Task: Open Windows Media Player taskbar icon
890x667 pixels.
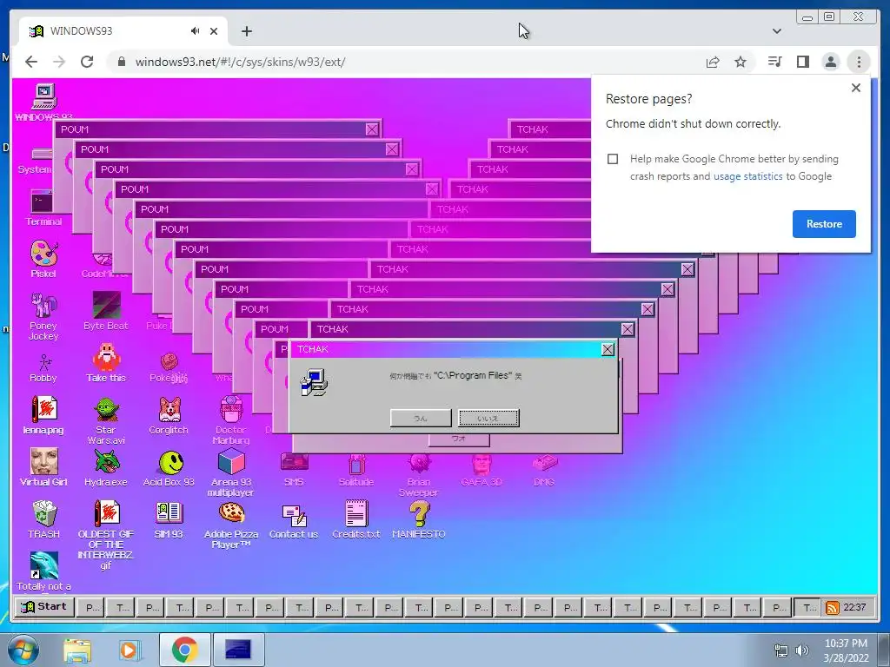Action: (x=129, y=650)
